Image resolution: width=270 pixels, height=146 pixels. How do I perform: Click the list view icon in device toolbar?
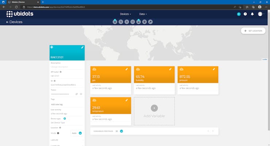[x=132, y=22]
